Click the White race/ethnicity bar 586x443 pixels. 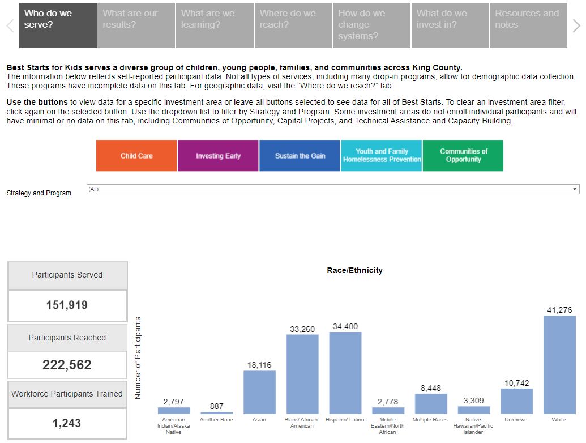(x=559, y=365)
